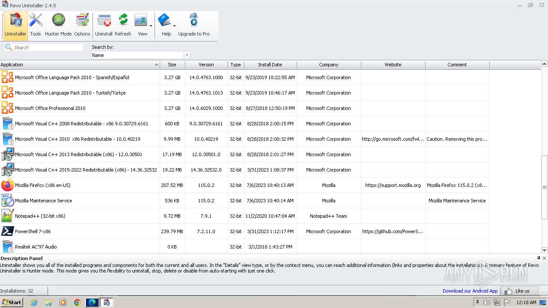Select Office Language Pack Spanish icon
The height and width of the screenshot is (308, 548).
(x=7, y=77)
